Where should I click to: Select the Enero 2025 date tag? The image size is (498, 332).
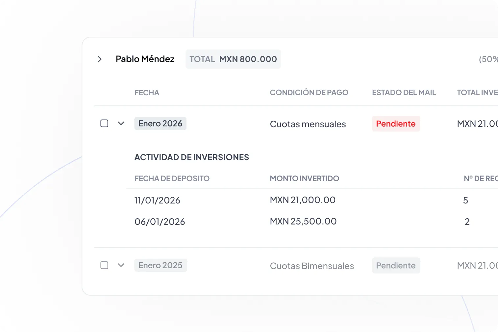(161, 265)
